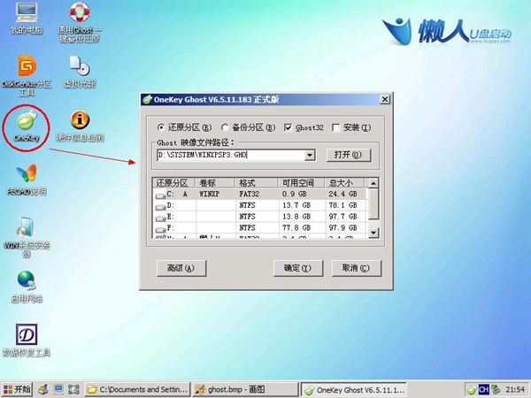Select the C: WINXP FAT32 partition row

(x=259, y=195)
